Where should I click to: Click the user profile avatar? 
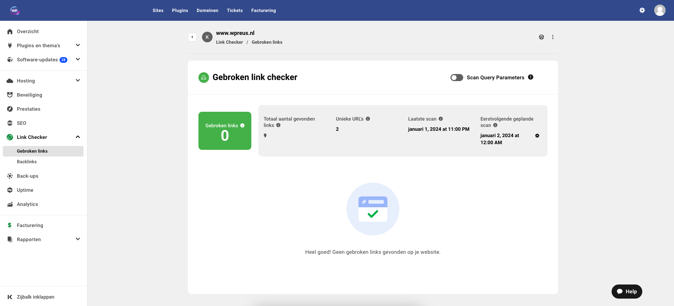point(660,10)
